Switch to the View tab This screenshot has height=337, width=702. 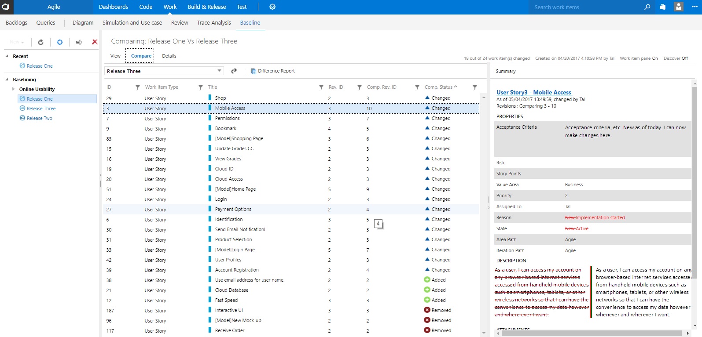pyautogui.click(x=115, y=56)
